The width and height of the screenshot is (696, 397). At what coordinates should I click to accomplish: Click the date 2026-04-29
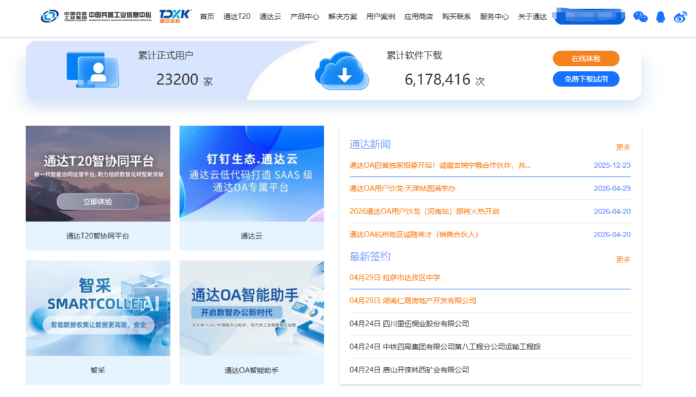(x=612, y=188)
